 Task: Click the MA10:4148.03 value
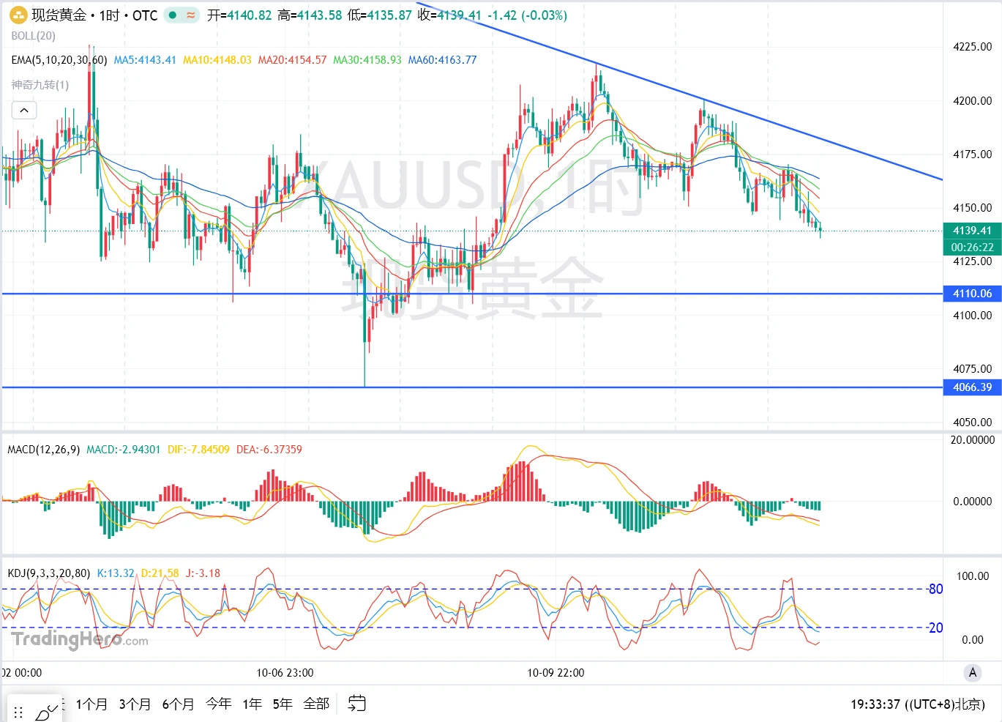(x=217, y=60)
